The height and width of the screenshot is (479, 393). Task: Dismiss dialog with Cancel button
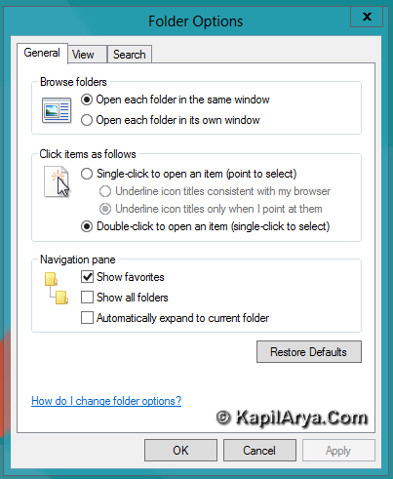click(259, 451)
